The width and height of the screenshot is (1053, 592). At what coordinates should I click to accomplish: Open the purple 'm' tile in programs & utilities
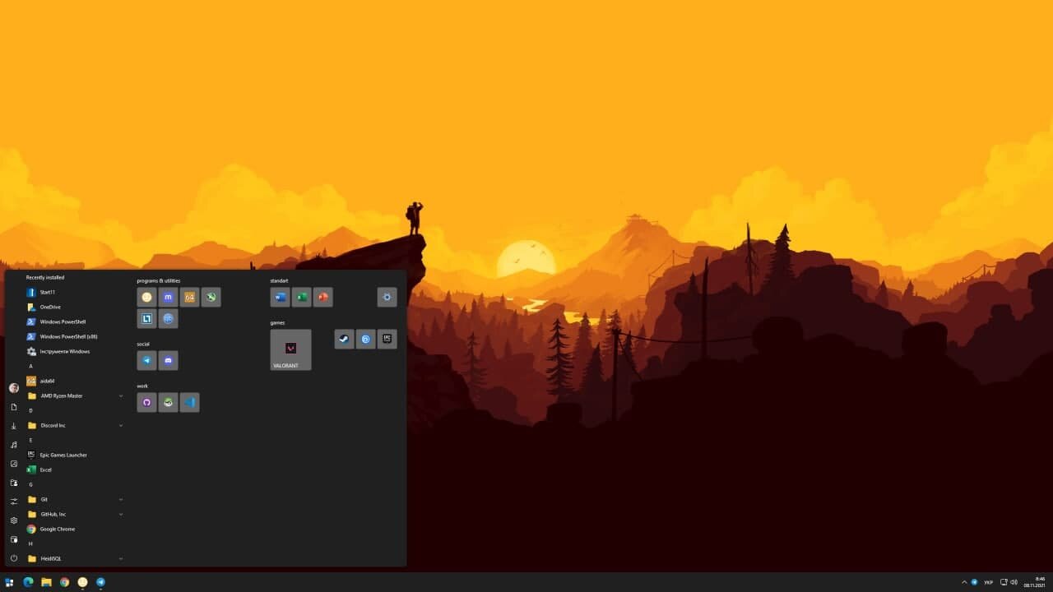[x=169, y=297]
